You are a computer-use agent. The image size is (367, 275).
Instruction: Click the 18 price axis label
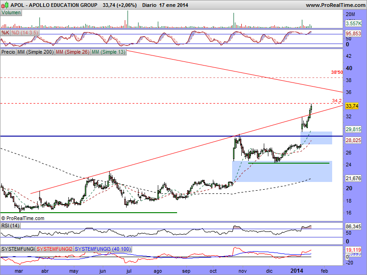click(x=349, y=201)
